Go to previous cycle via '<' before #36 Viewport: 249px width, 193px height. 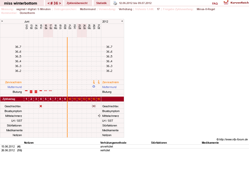click(x=48, y=3)
